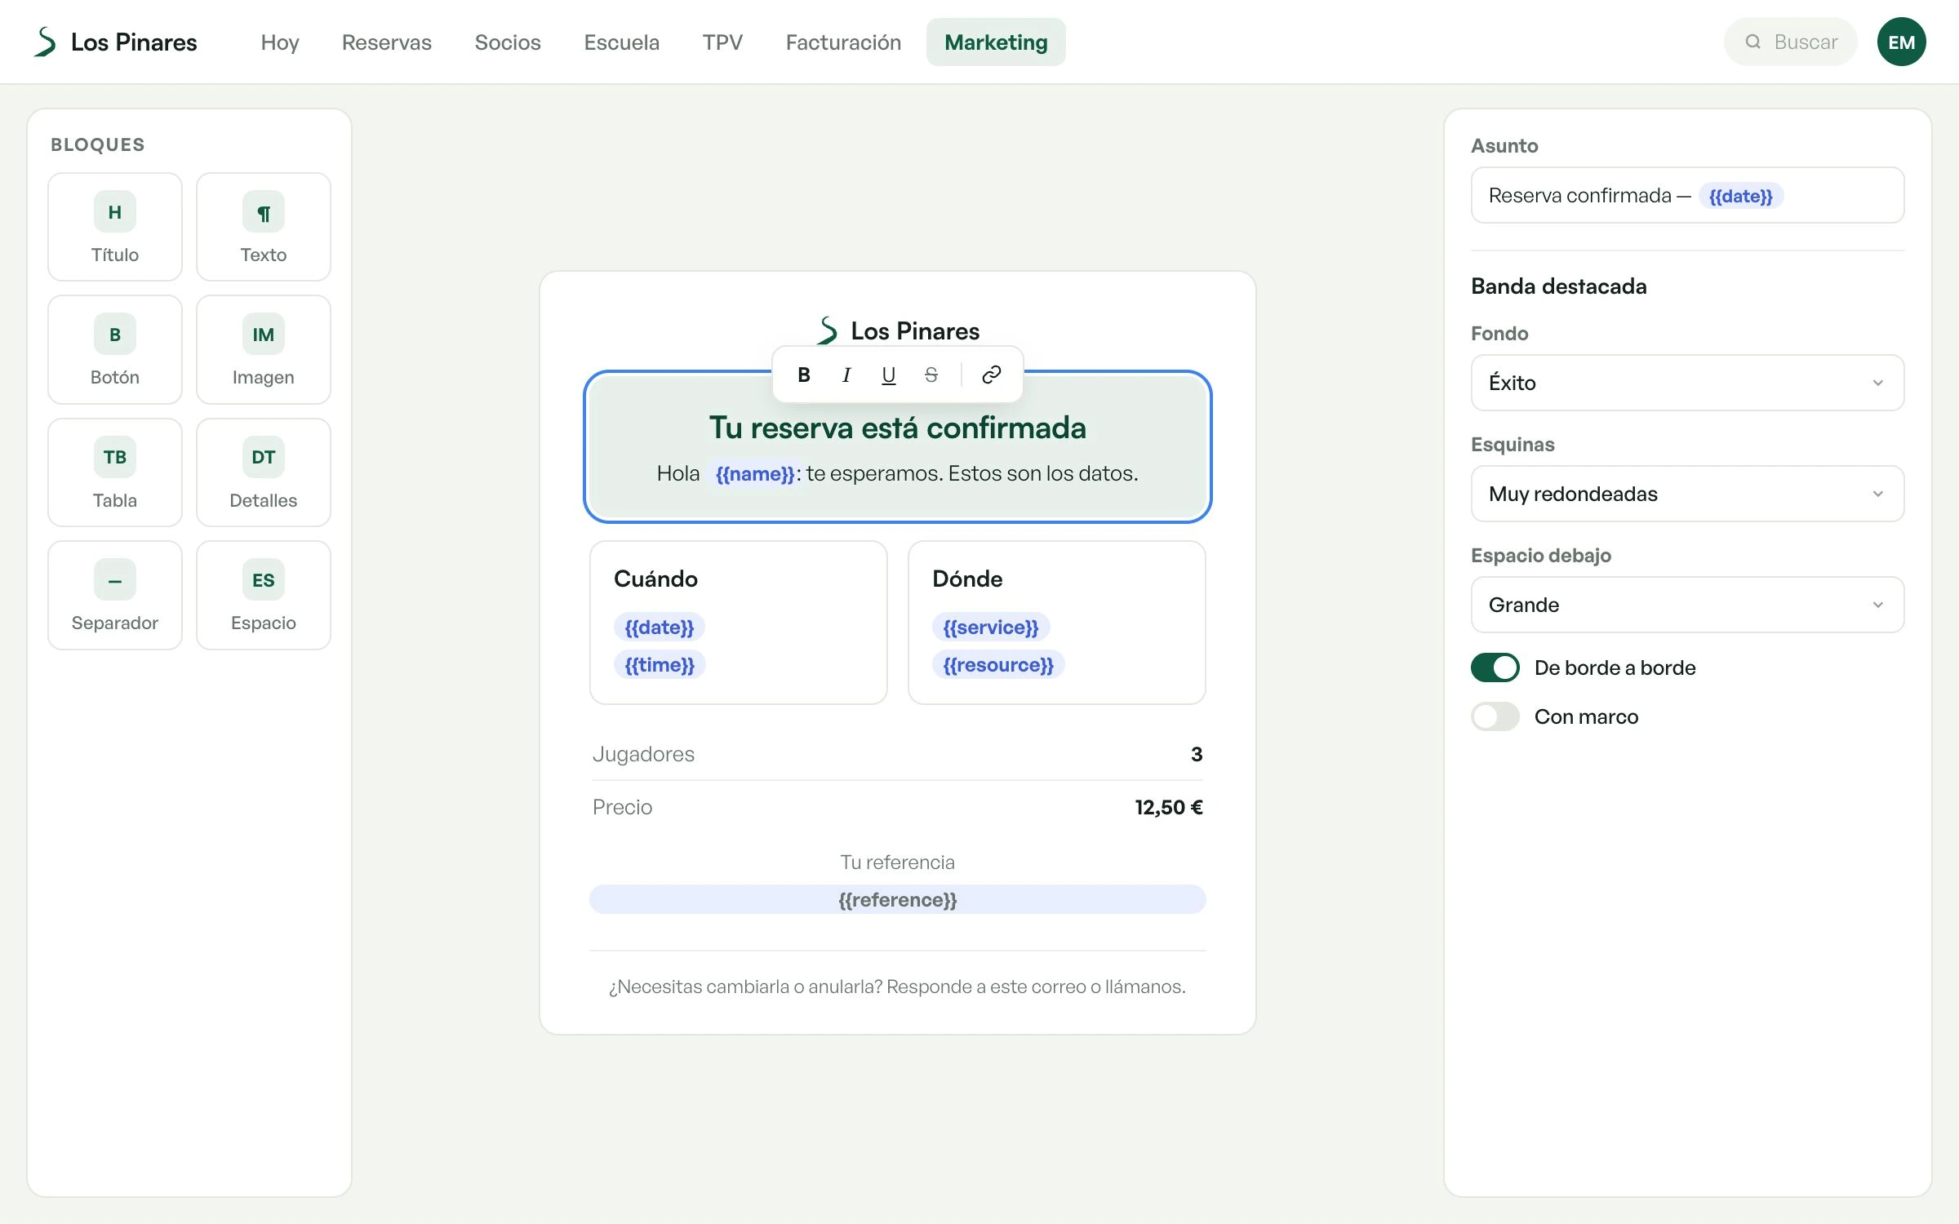Screen dimensions: 1959x1224
Task: Click the {{date}} token in Asunto
Action: (1741, 196)
